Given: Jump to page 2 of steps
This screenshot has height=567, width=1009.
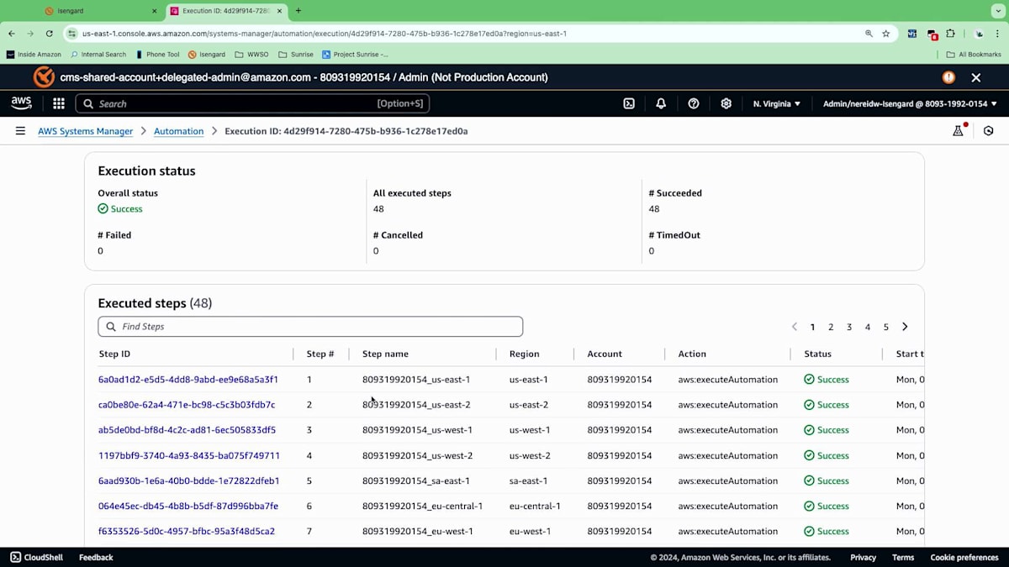Looking at the screenshot, I should coord(831,327).
